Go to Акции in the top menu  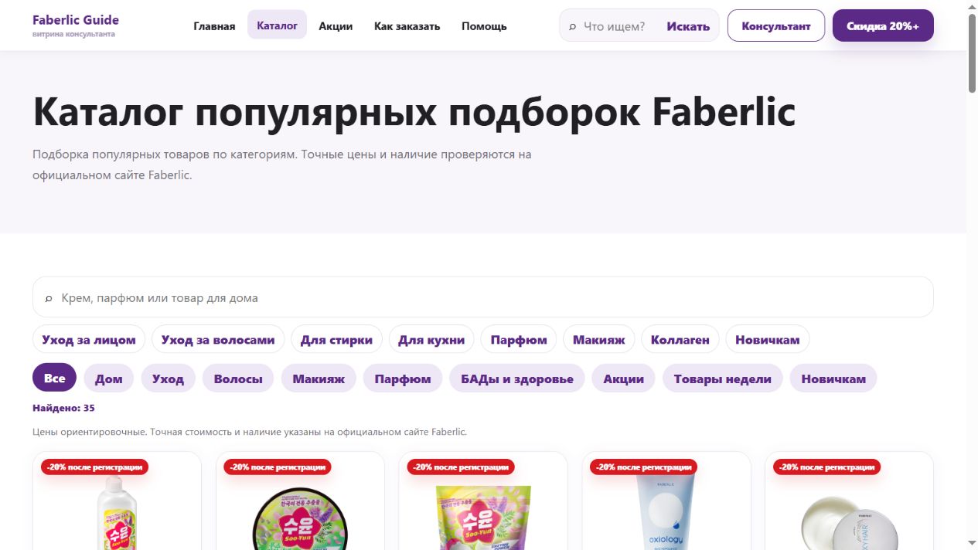click(x=336, y=25)
